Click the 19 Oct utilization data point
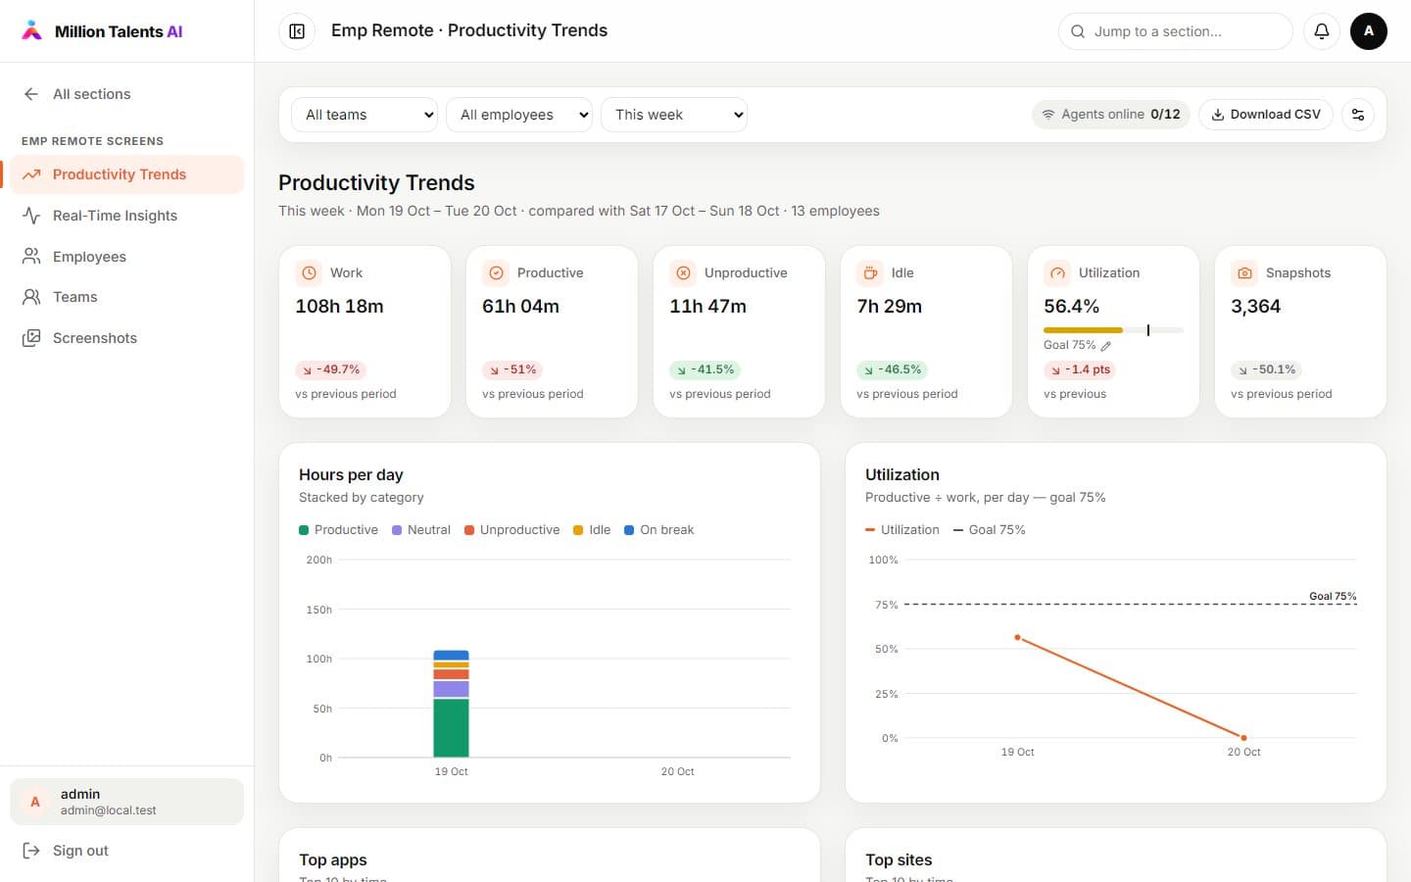The image size is (1411, 882). click(x=1018, y=638)
